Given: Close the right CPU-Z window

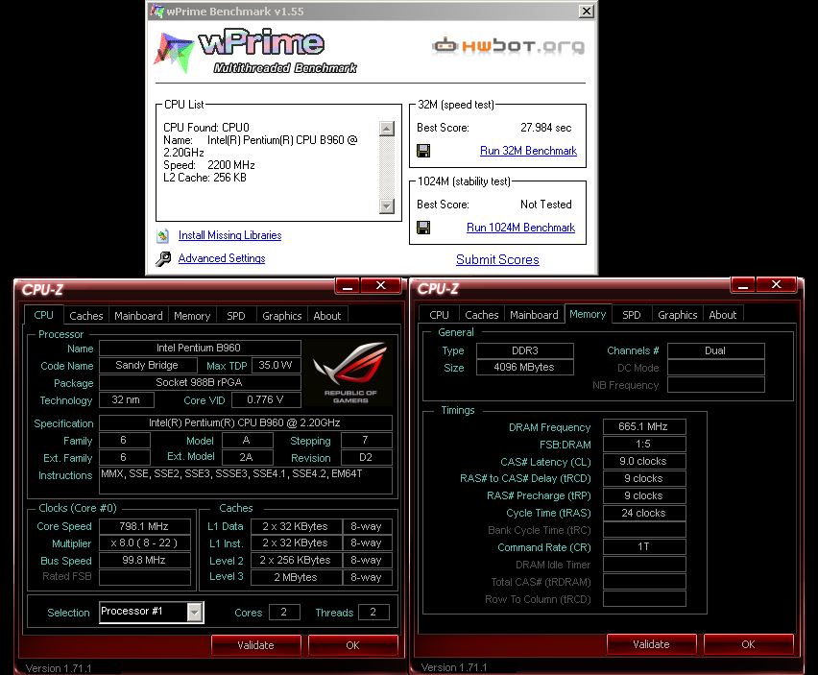Looking at the screenshot, I should [777, 284].
